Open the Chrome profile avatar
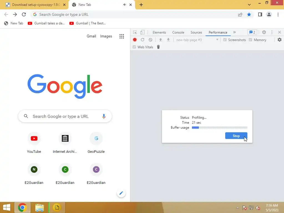This screenshot has width=284, height=213. pyautogui.click(x=269, y=14)
